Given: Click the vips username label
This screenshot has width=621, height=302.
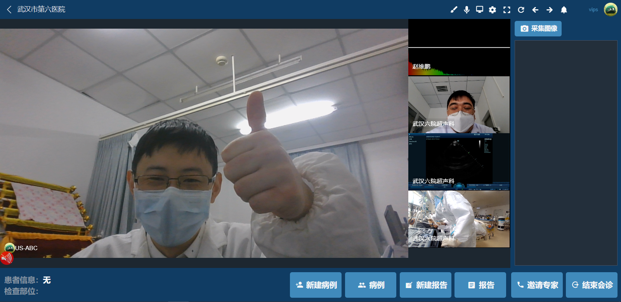Looking at the screenshot, I should tap(593, 10).
